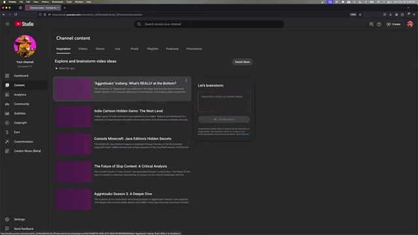Open the History menu in menu bar

click(x=45, y=2)
